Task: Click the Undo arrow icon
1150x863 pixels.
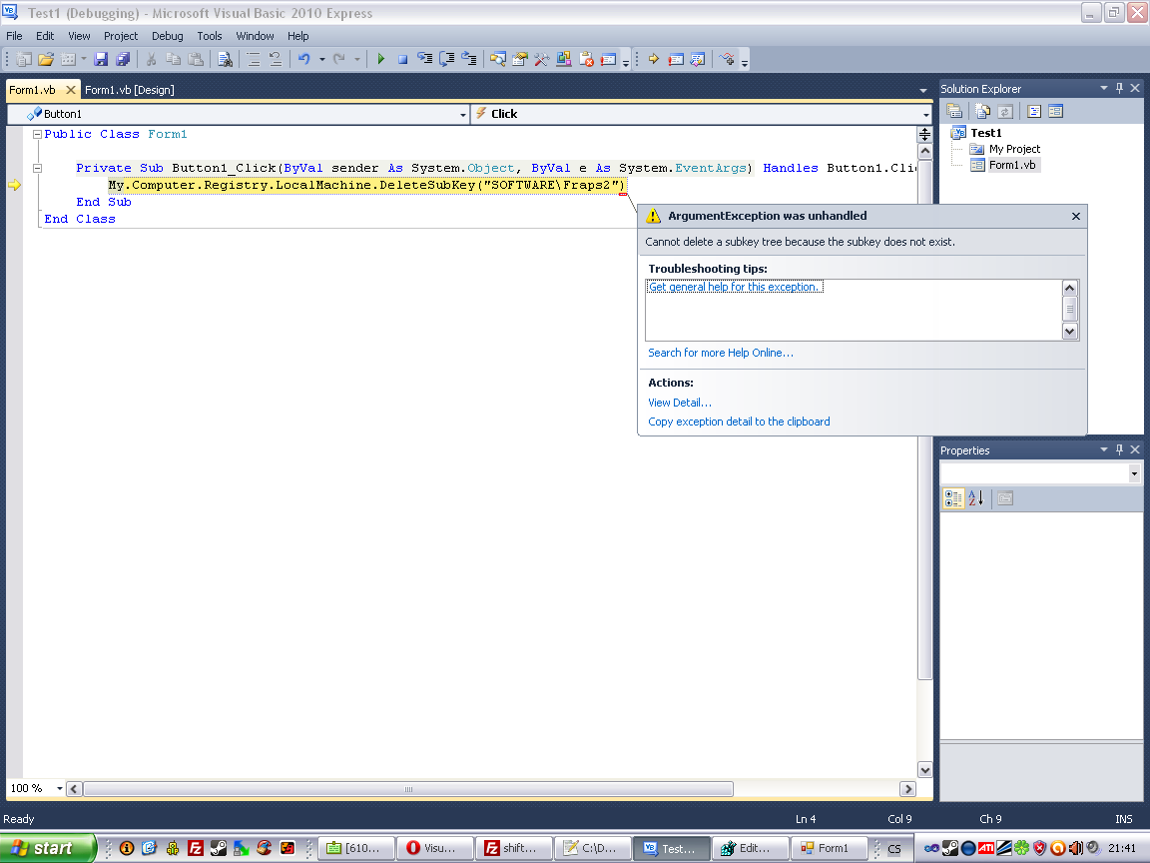Action: 303,60
